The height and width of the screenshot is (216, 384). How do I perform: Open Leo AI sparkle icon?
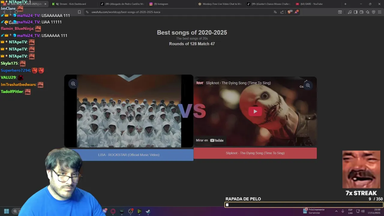tap(367, 12)
